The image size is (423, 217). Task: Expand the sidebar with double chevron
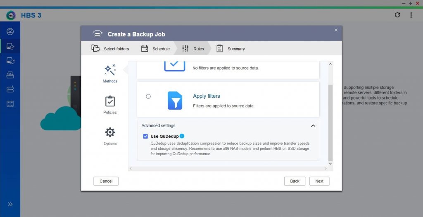tap(10, 204)
